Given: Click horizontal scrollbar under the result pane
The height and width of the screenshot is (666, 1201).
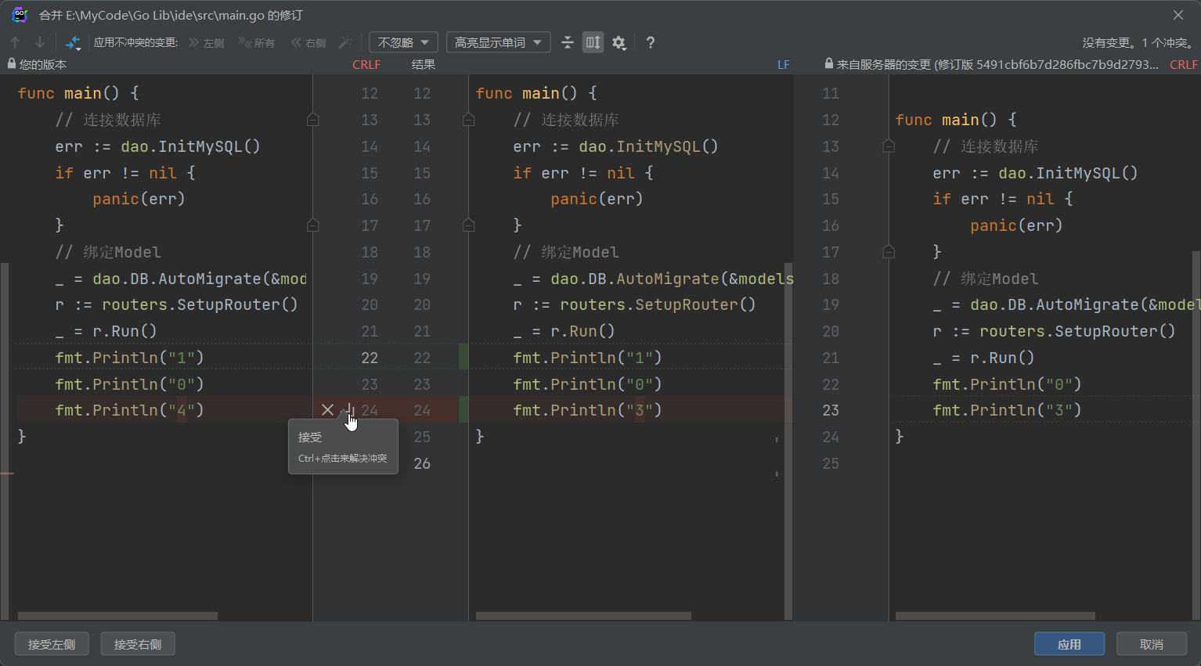Looking at the screenshot, I should tap(583, 616).
